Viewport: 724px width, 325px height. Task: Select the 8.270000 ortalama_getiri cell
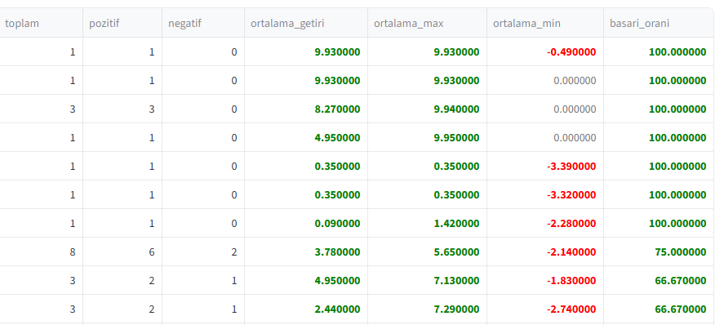click(x=306, y=109)
